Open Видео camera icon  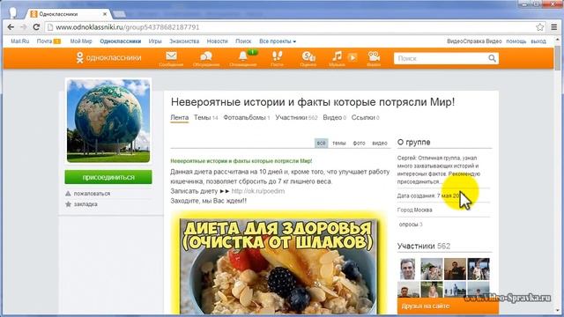pos(374,56)
